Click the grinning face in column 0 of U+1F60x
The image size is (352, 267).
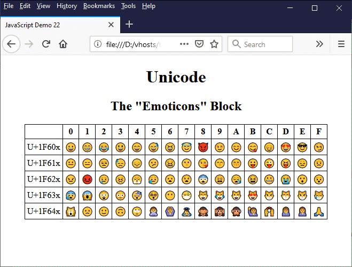point(71,147)
